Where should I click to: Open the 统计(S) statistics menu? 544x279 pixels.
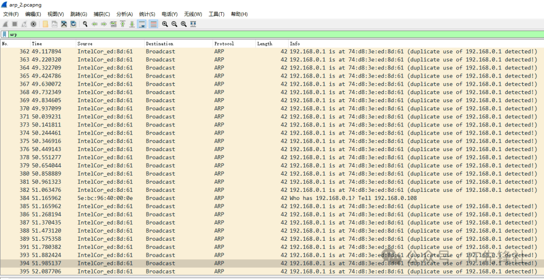point(147,14)
